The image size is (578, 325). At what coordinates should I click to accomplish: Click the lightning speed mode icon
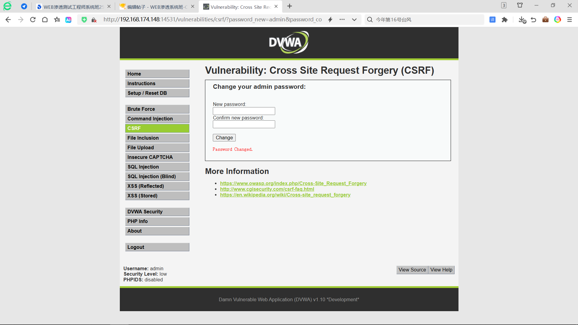[x=330, y=20]
